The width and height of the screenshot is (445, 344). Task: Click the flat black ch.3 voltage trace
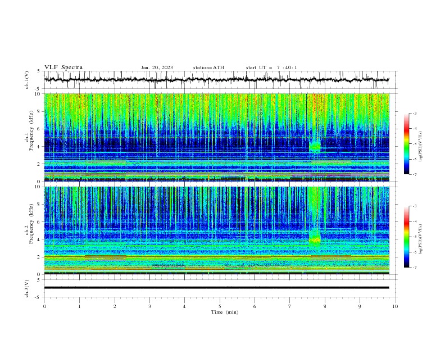[x=216, y=288]
